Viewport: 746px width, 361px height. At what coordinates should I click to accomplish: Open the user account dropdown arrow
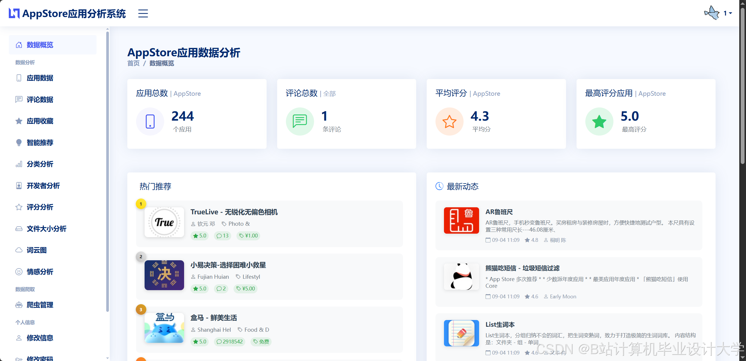click(730, 13)
